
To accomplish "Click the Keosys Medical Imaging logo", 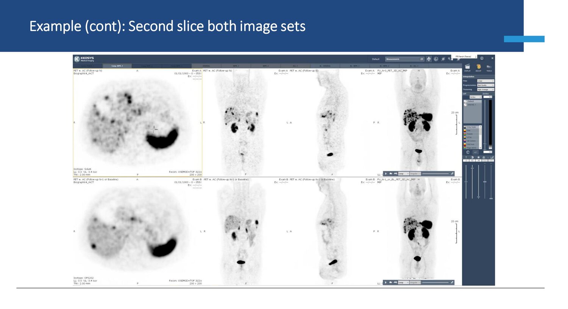I will click(84, 59).
